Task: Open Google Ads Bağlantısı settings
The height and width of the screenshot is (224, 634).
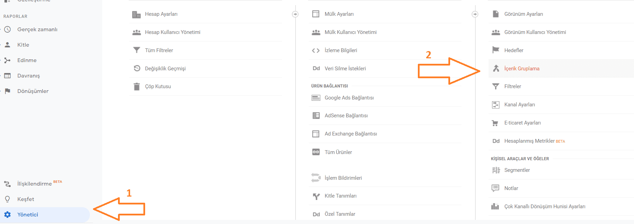Action: [349, 98]
